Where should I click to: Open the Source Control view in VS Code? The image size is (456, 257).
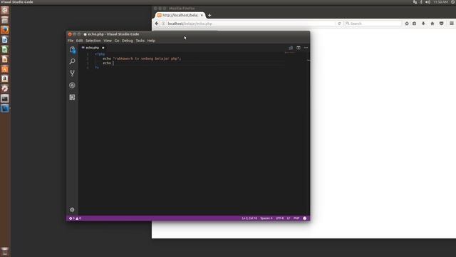(73, 73)
